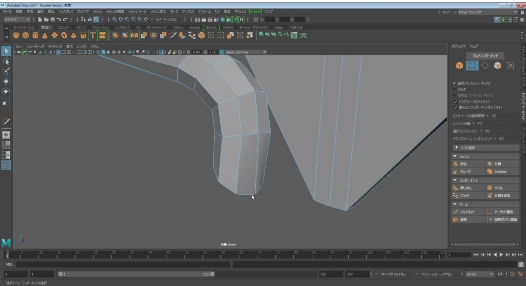This screenshot has width=526, height=286.
Task: Click the マルチカット multi-cut tool
Action: point(468,212)
